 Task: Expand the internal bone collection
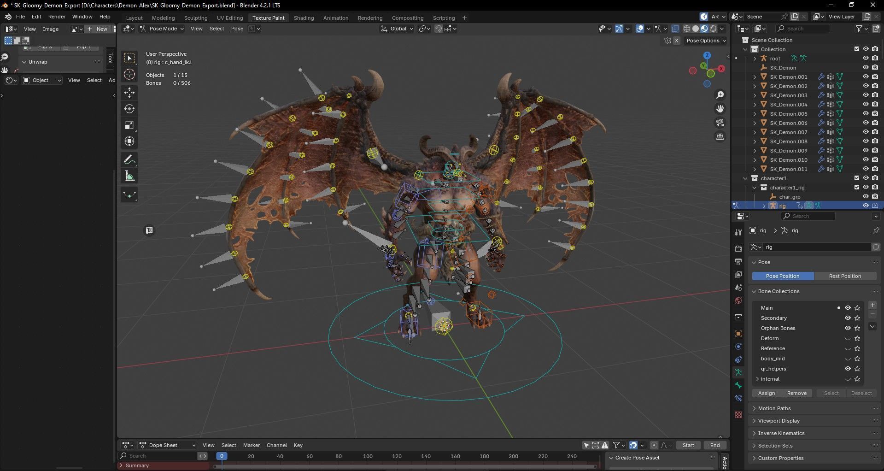(758, 379)
